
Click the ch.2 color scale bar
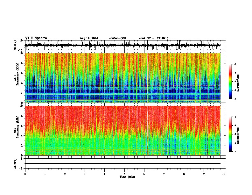pyautogui.click(x=230, y=134)
